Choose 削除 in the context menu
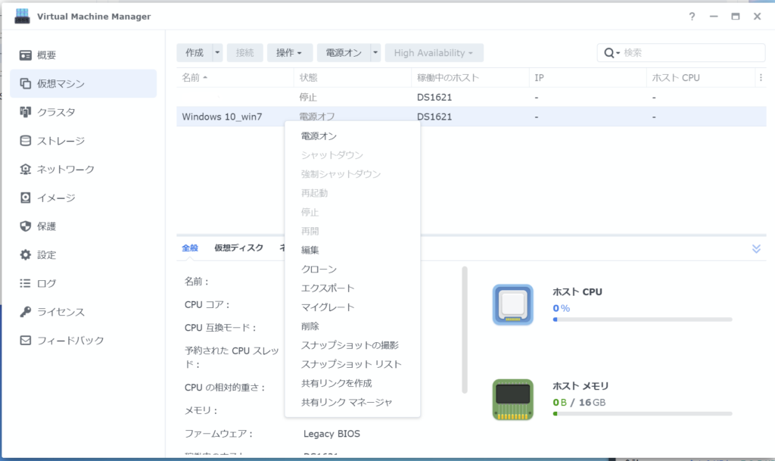775x461 pixels. pos(353,326)
